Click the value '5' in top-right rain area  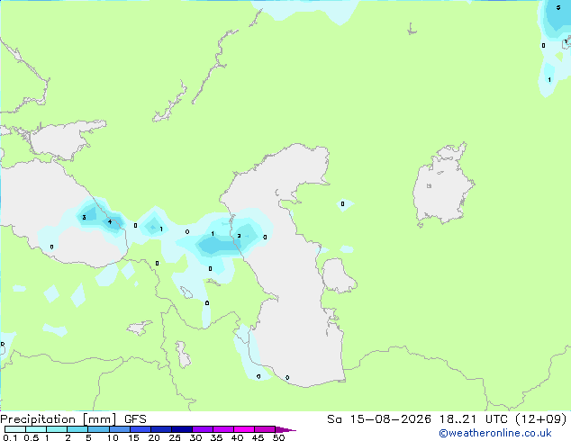[558, 7]
